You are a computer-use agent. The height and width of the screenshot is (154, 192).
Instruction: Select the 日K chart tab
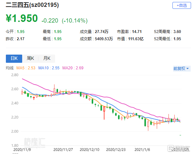coord(14,59)
